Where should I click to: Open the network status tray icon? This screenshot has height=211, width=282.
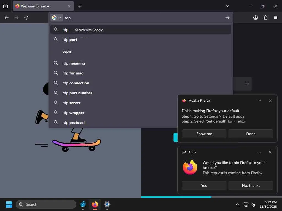point(246,204)
